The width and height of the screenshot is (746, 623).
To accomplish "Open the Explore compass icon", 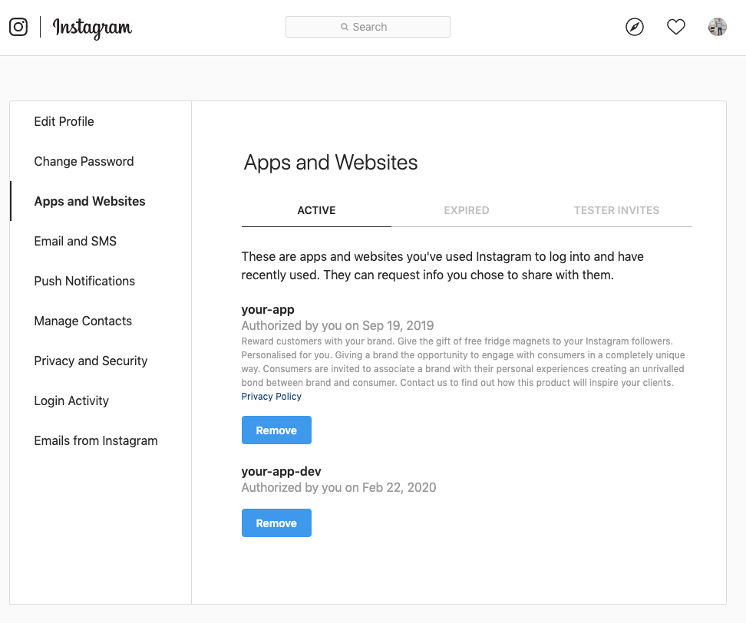I will coord(635,27).
